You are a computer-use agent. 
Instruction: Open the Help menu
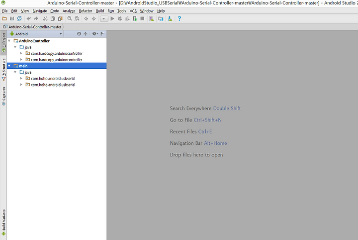coord(161,11)
